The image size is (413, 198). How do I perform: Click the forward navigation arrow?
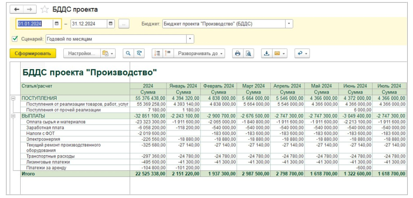[x=29, y=9]
